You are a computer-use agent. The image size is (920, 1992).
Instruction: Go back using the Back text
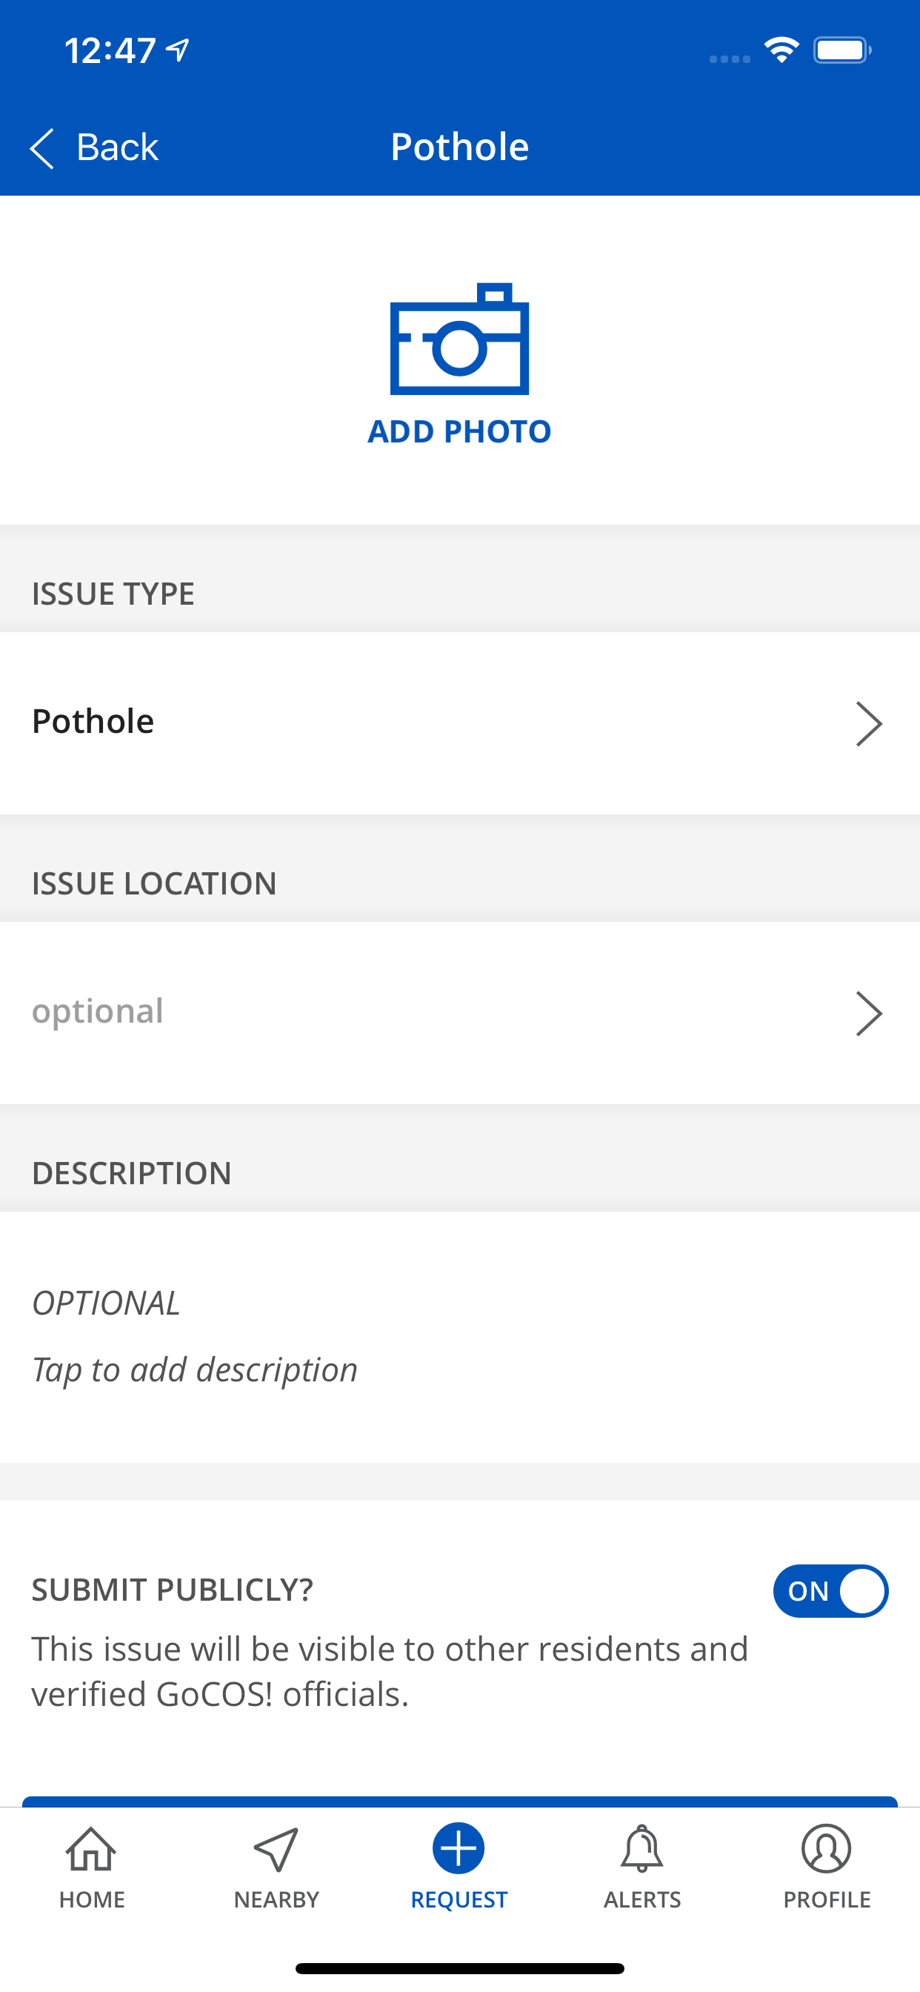117,147
